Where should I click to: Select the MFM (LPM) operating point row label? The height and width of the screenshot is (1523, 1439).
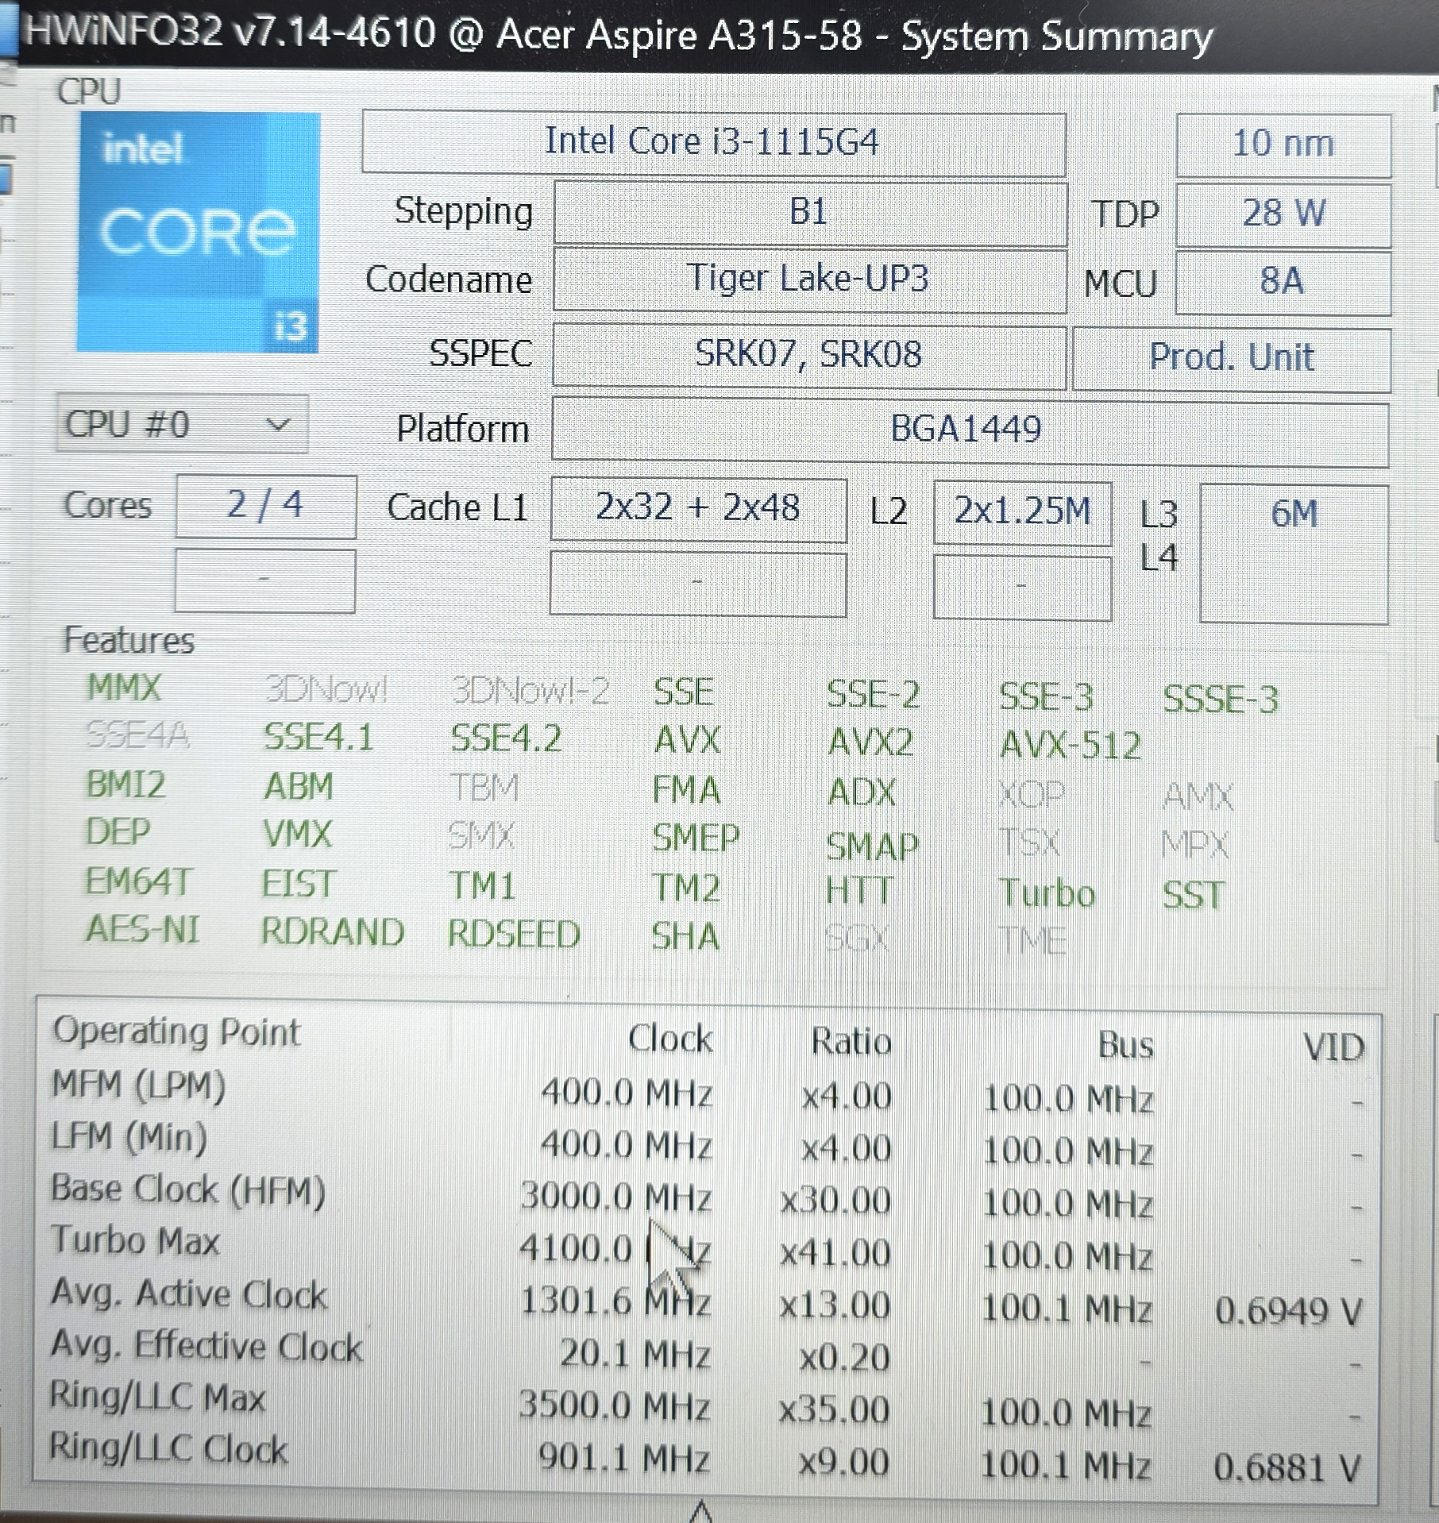(139, 1085)
